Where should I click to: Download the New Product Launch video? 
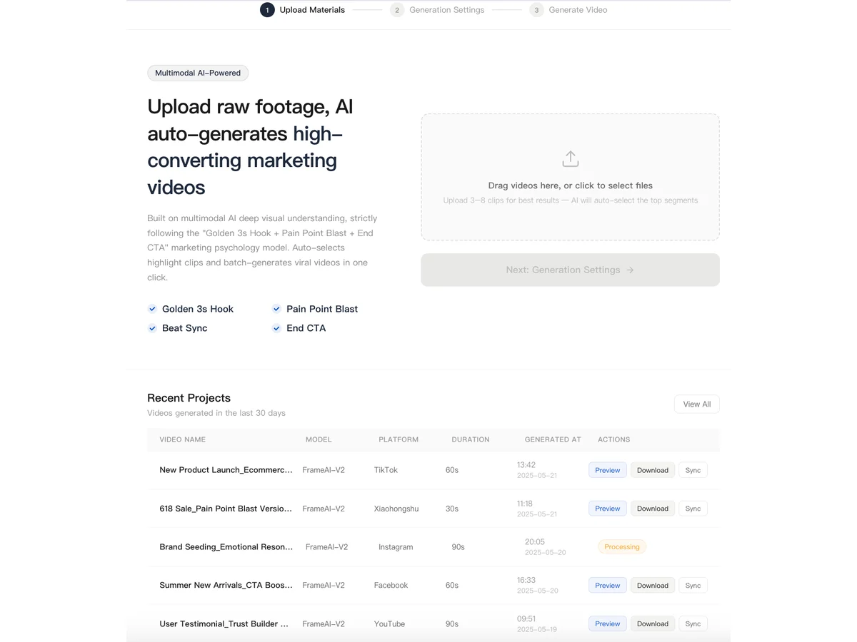coord(652,470)
